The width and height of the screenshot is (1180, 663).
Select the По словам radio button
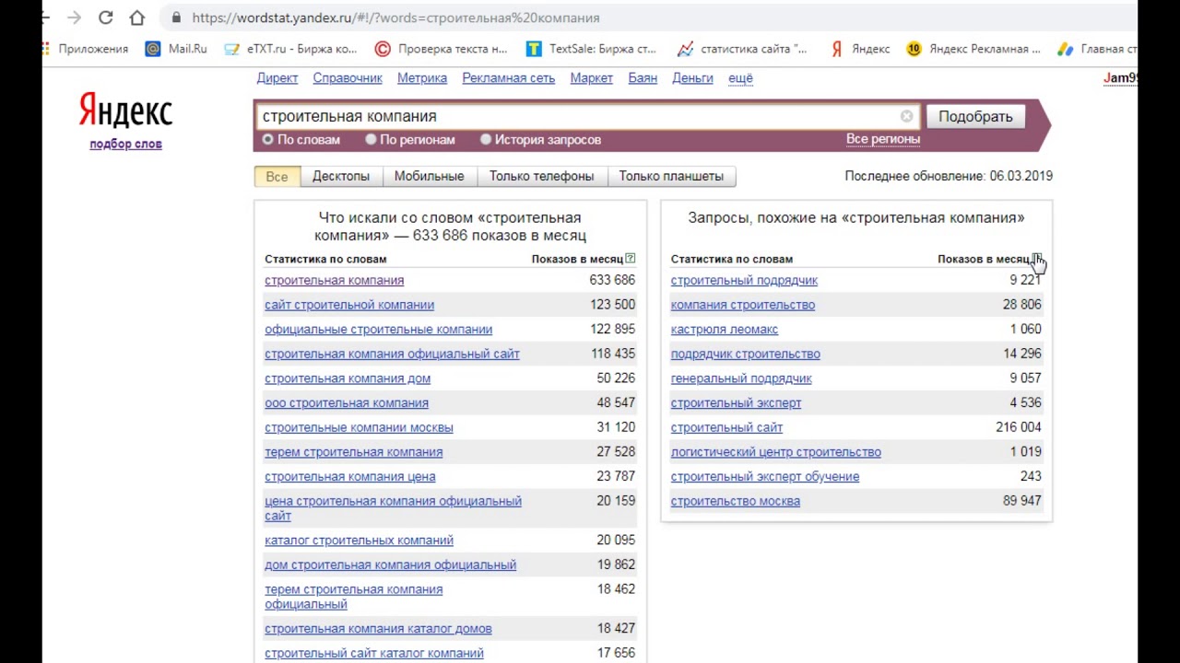click(267, 140)
